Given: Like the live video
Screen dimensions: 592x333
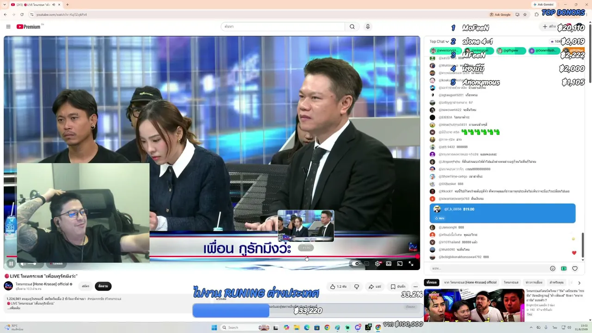Looking at the screenshot, I should [x=338, y=287].
